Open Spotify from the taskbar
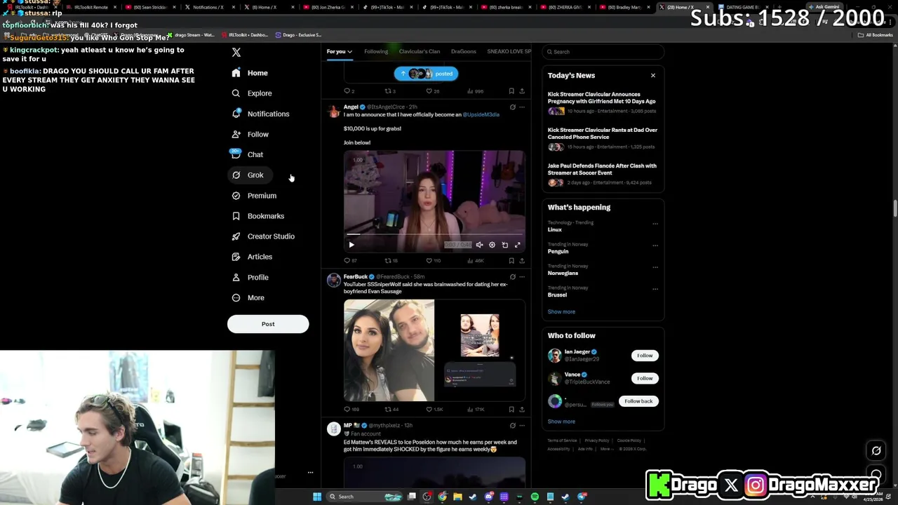Image resolution: width=898 pixels, height=505 pixels. [535, 497]
